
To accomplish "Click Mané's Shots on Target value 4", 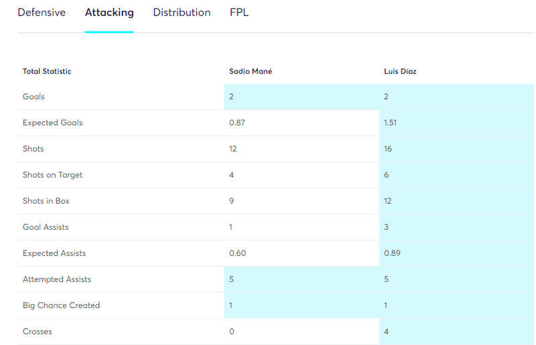I will click(231, 175).
